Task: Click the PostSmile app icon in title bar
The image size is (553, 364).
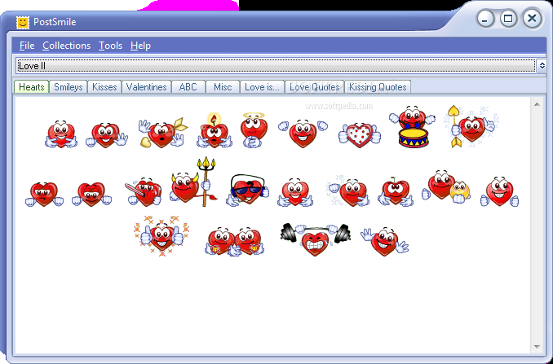Action: (23, 22)
